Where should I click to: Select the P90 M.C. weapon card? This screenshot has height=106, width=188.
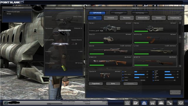point(110,27)
